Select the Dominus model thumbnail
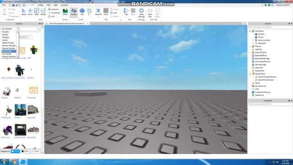The height and width of the screenshot is (165, 293). (x=7, y=130)
